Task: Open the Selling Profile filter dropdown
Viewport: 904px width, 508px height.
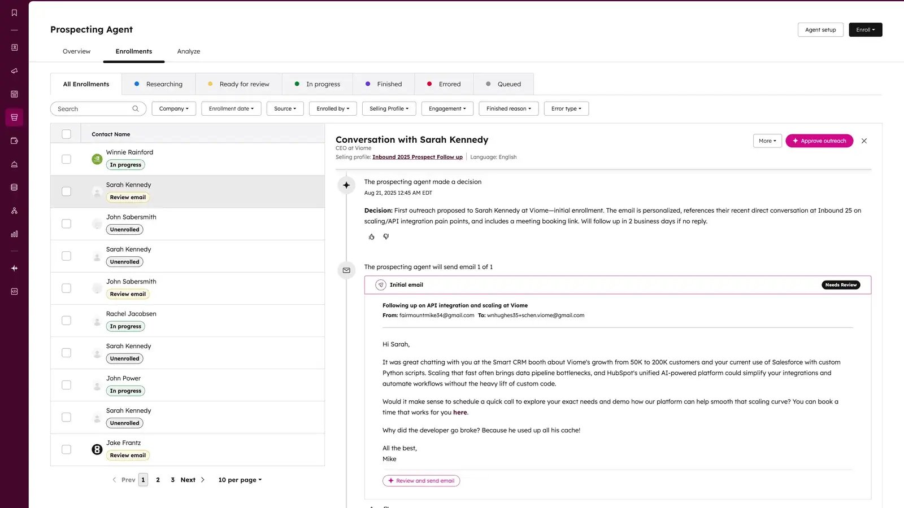Action: (389, 109)
